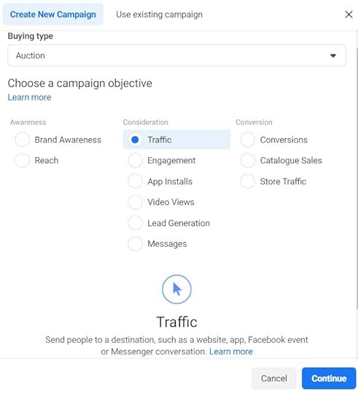Click the Traffic cursor icon
Viewport: 358px width, 393px height.
(176, 289)
